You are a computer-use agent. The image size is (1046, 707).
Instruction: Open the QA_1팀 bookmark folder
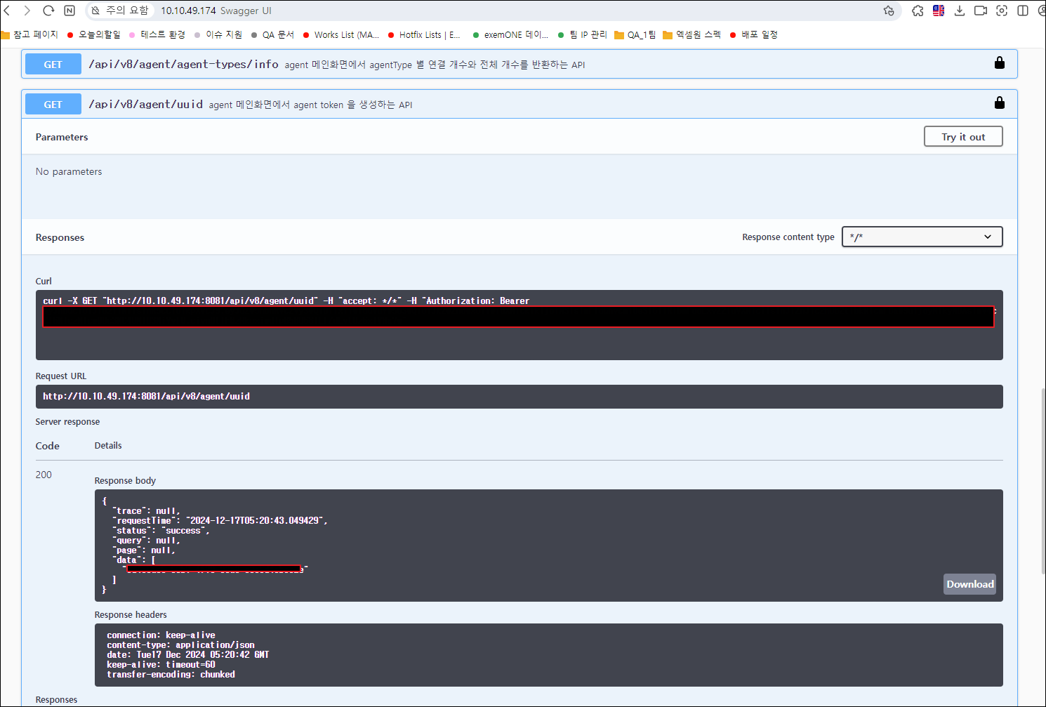click(635, 34)
